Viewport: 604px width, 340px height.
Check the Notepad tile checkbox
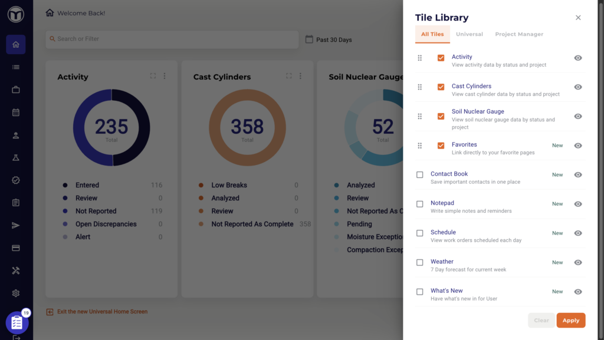point(420,204)
